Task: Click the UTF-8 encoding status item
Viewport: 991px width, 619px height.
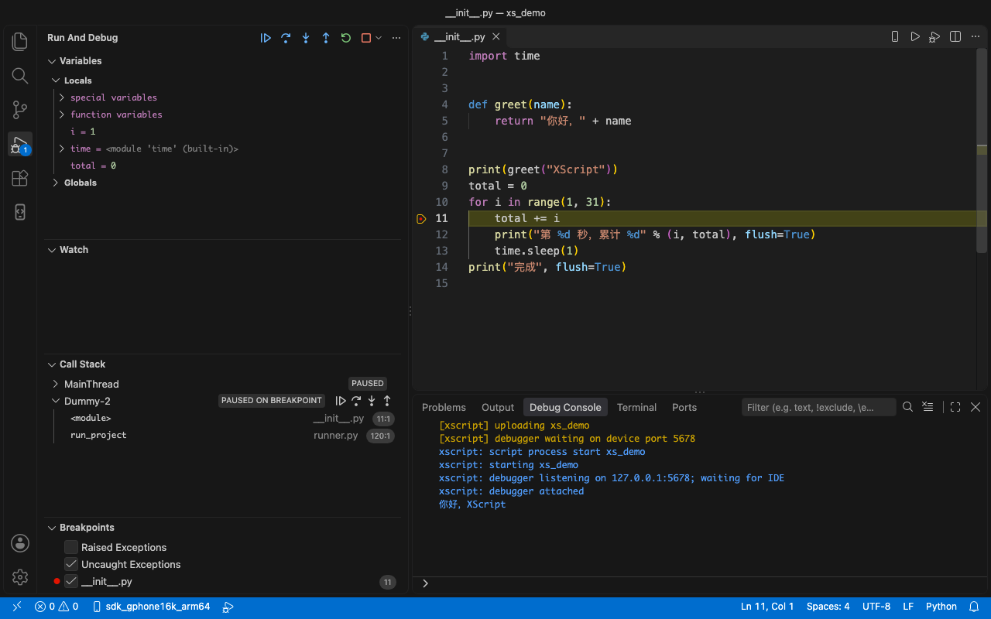Action: (876, 607)
